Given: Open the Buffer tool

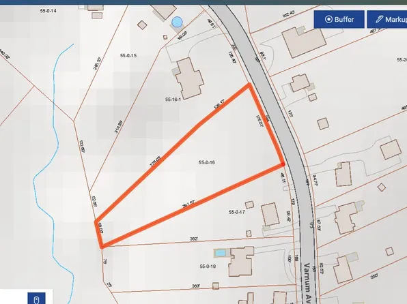Looking at the screenshot, I should 339,20.
